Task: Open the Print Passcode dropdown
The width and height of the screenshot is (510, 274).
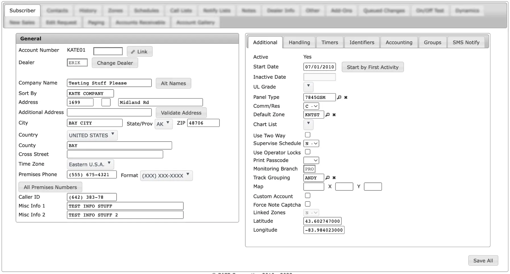Action: [311, 160]
